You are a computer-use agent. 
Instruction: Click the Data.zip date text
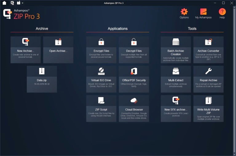pyautogui.click(x=42, y=84)
